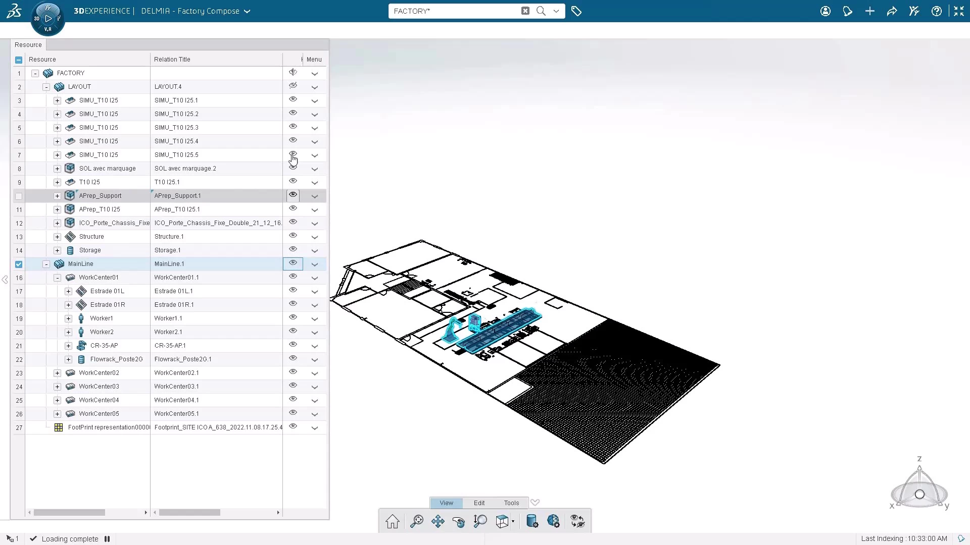Click the Help question mark icon
Screen dimensions: 970x545
937,11
